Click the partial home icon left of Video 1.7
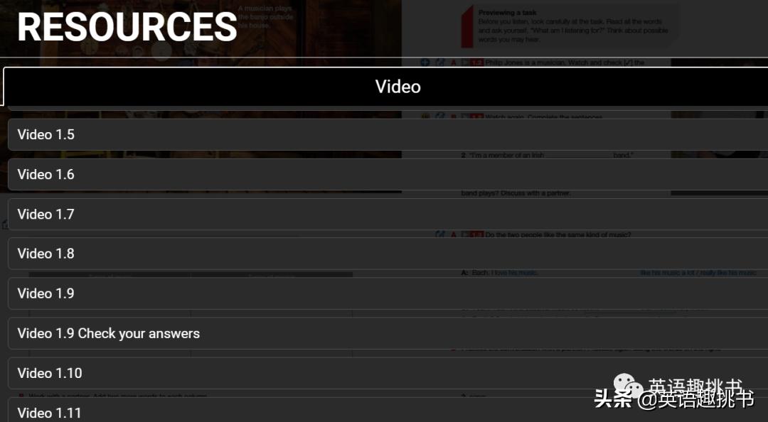 click(x=4, y=224)
